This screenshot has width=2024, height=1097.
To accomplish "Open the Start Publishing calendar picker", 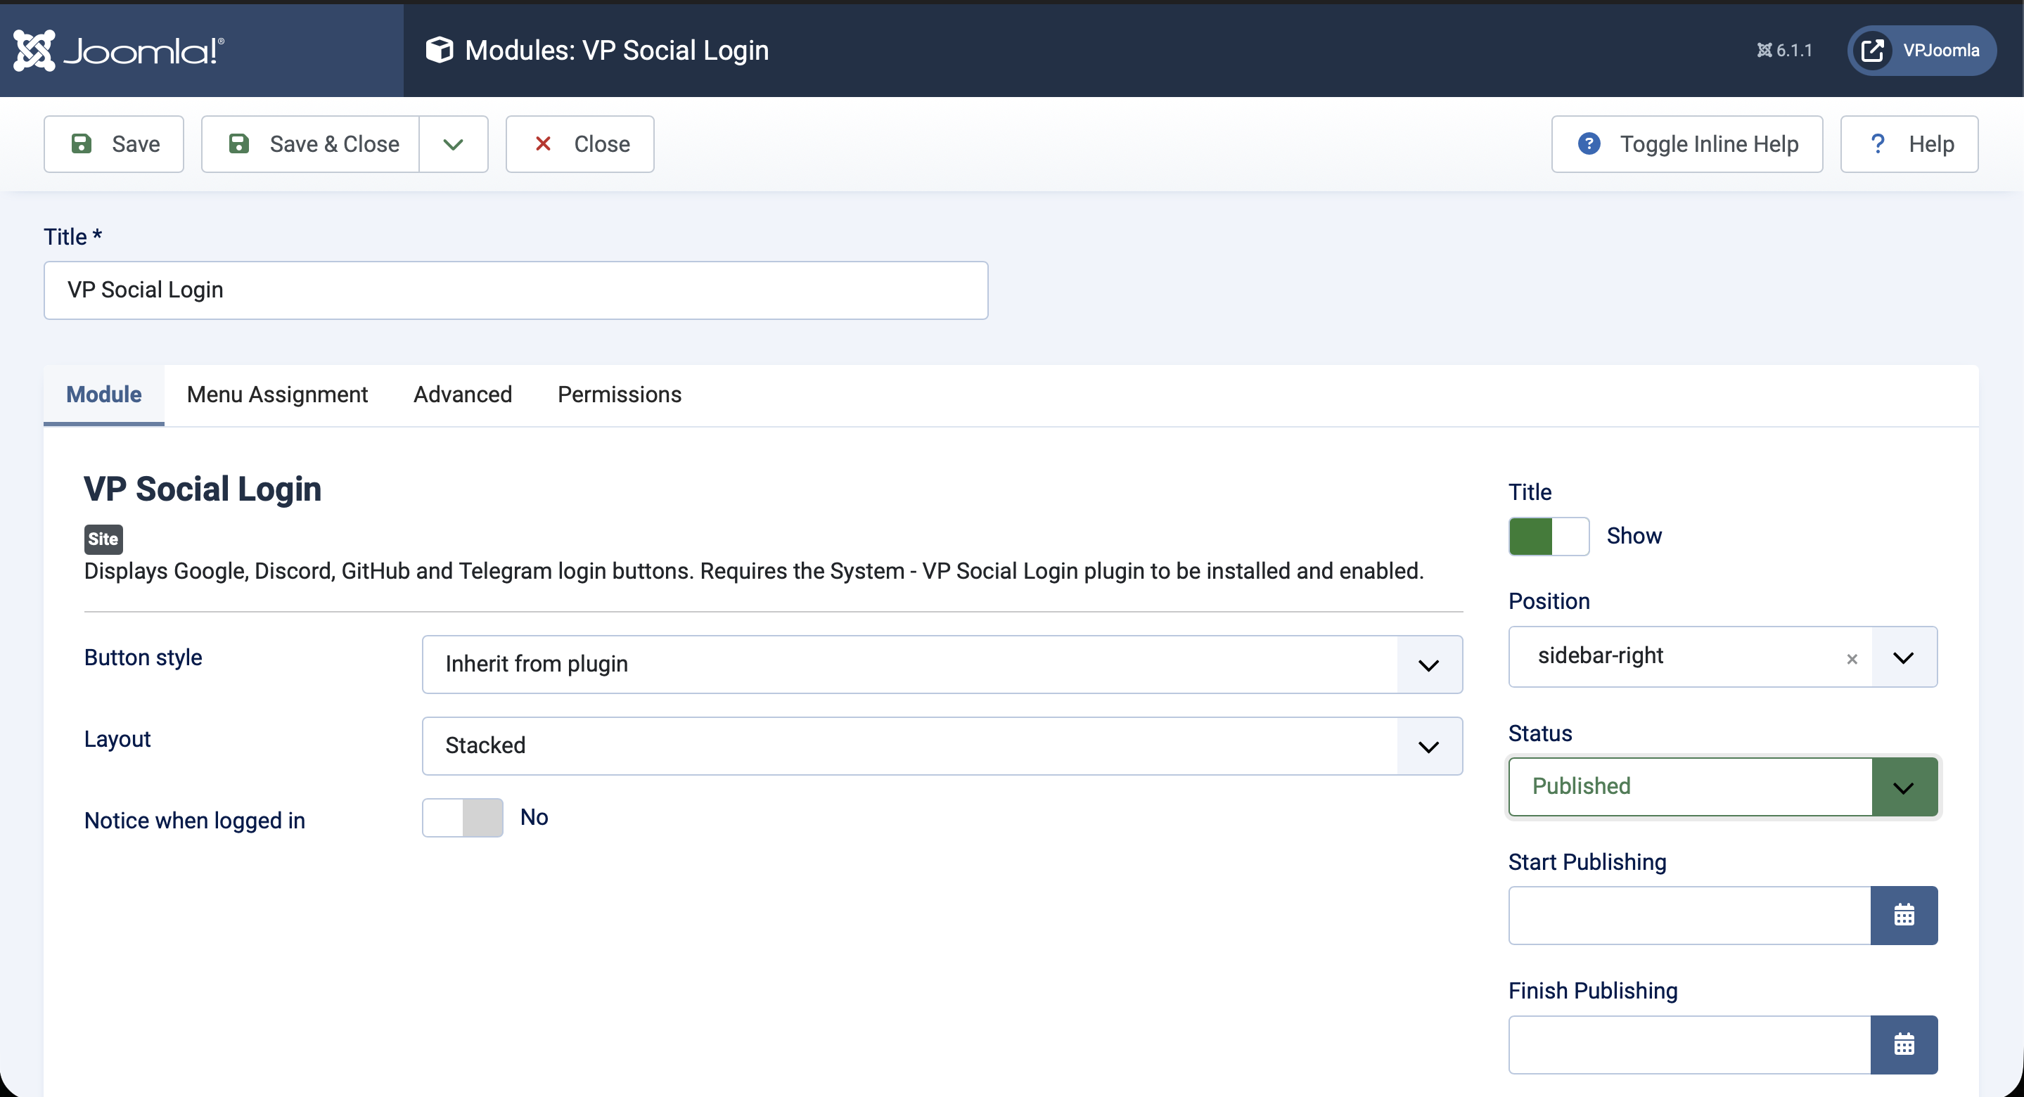I will coord(1904,916).
